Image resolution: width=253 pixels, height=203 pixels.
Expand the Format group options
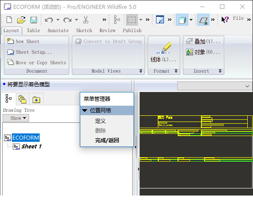coord(176,71)
